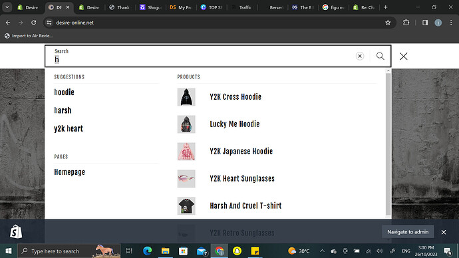Open Sticky Notes from taskbar
Image resolution: width=459 pixels, height=258 pixels.
point(255,251)
